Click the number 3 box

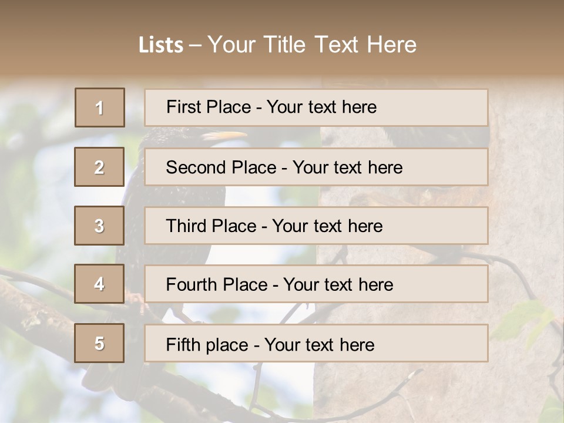(99, 226)
